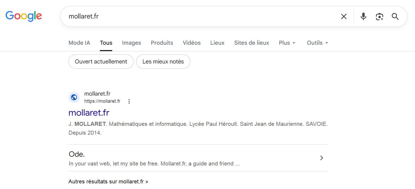
Task: Expand the Plus dropdown
Action: (x=287, y=43)
